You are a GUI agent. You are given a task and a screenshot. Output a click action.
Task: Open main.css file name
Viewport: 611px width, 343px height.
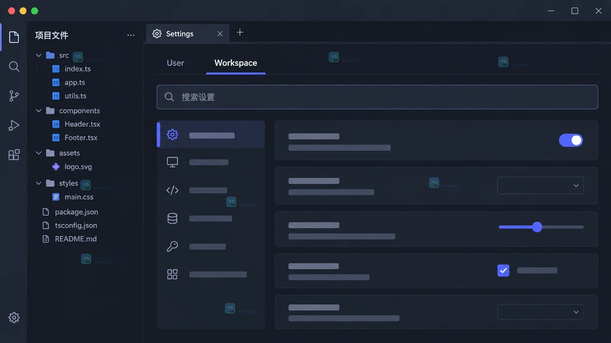pyautogui.click(x=79, y=197)
